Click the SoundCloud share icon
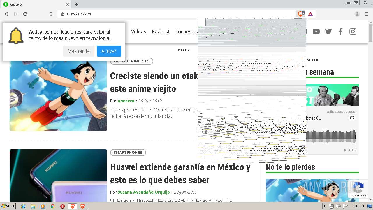Viewport: 373px width, 210px height. click(x=352, y=118)
